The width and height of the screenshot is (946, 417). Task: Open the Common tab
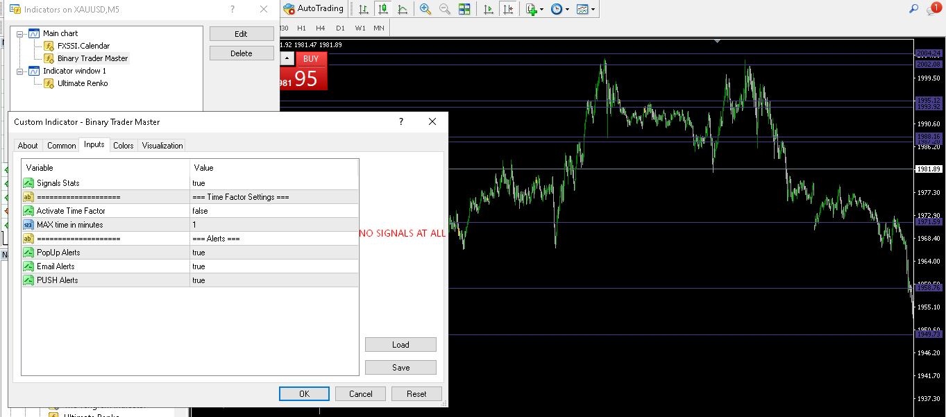click(x=61, y=145)
